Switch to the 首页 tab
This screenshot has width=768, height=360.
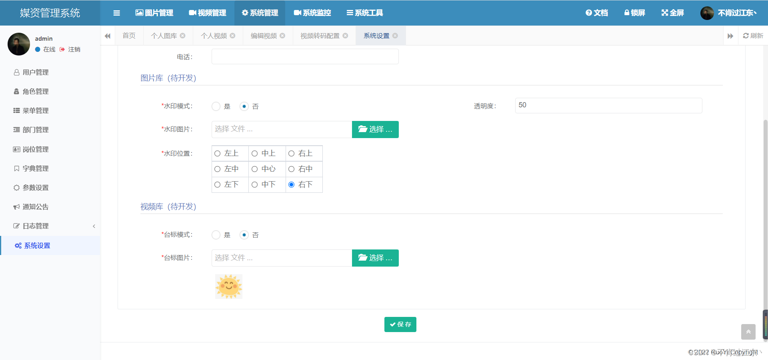pyautogui.click(x=129, y=36)
